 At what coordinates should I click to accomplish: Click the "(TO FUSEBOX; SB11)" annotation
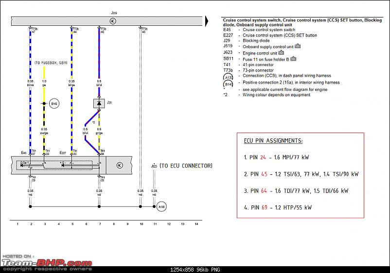51,63
